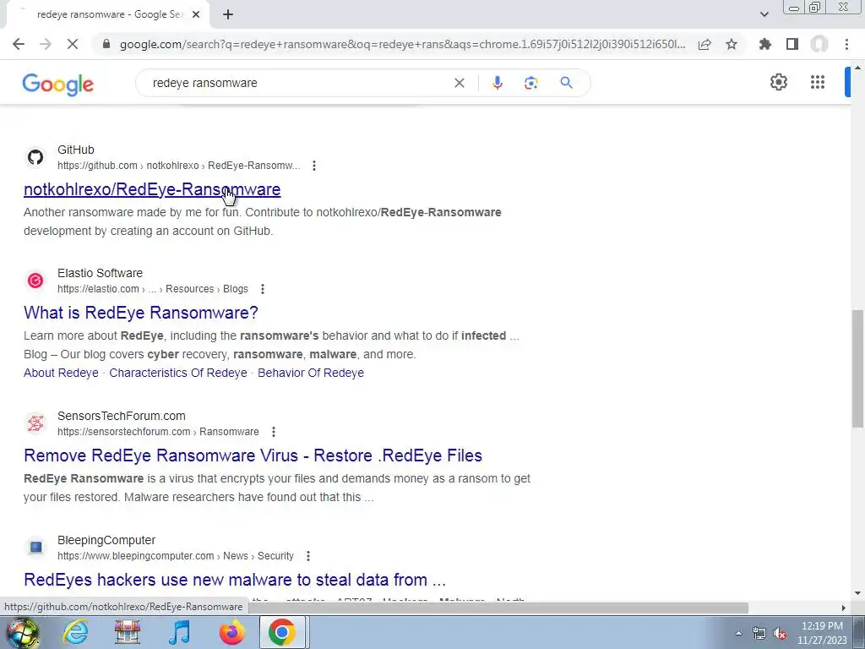Click the muted volume tray icon

coord(780,633)
